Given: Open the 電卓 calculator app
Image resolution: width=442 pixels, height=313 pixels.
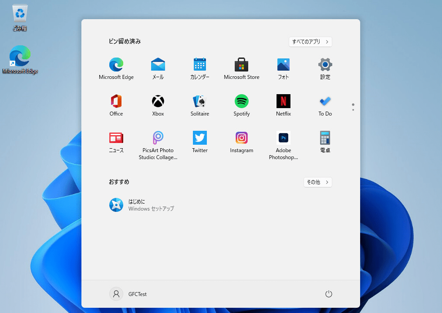Looking at the screenshot, I should pos(325,142).
